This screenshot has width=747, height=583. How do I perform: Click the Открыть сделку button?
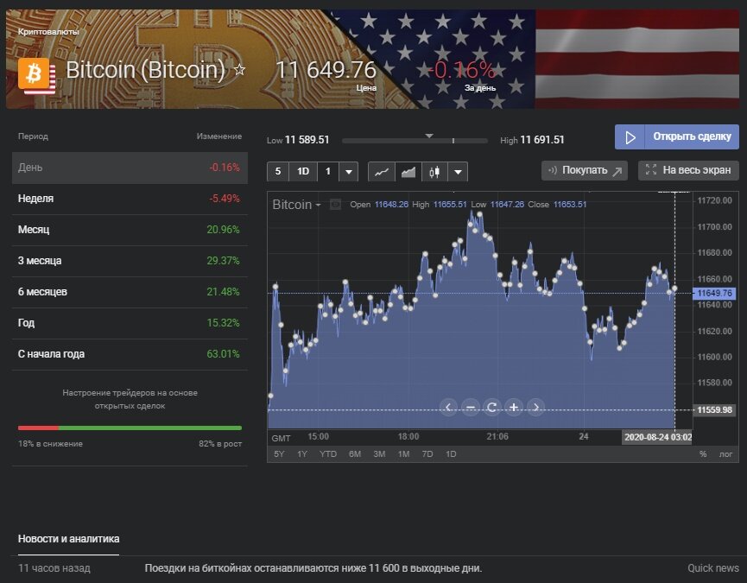coord(677,136)
